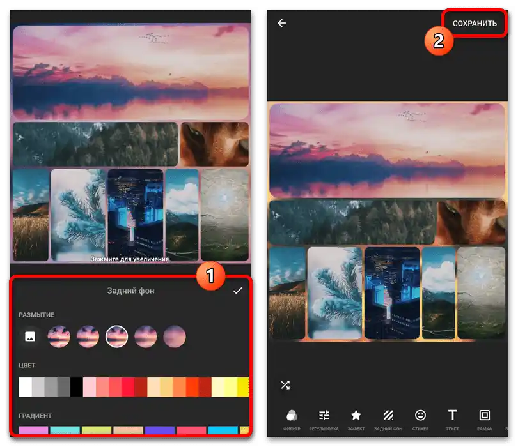Choose the pink-red gradient swatch

click(x=191, y=430)
